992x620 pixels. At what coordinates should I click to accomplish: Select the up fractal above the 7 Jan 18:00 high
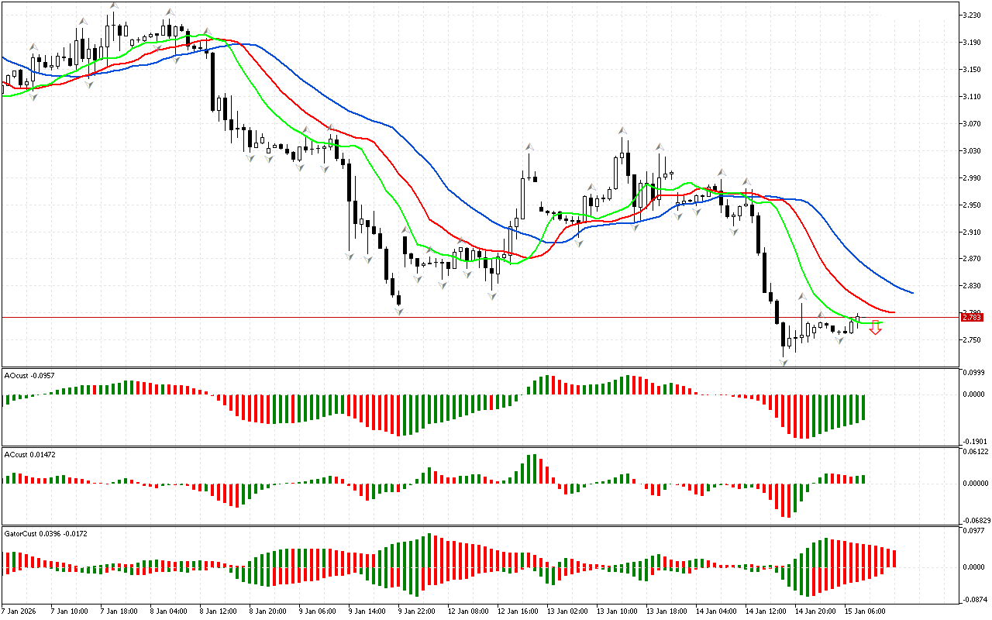(x=113, y=6)
